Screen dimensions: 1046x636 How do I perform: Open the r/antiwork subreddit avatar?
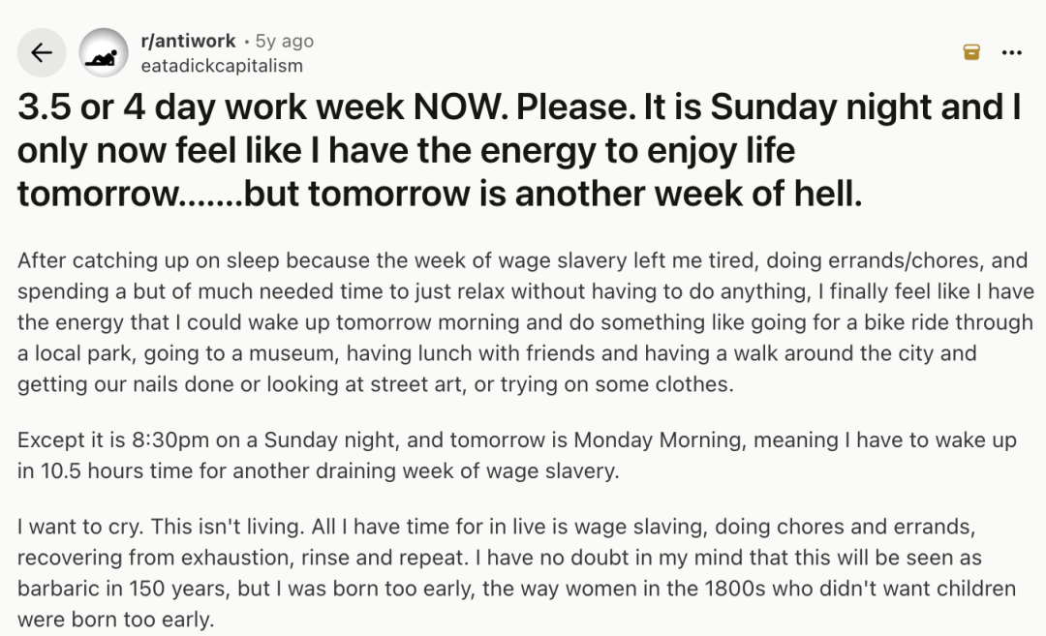(104, 52)
